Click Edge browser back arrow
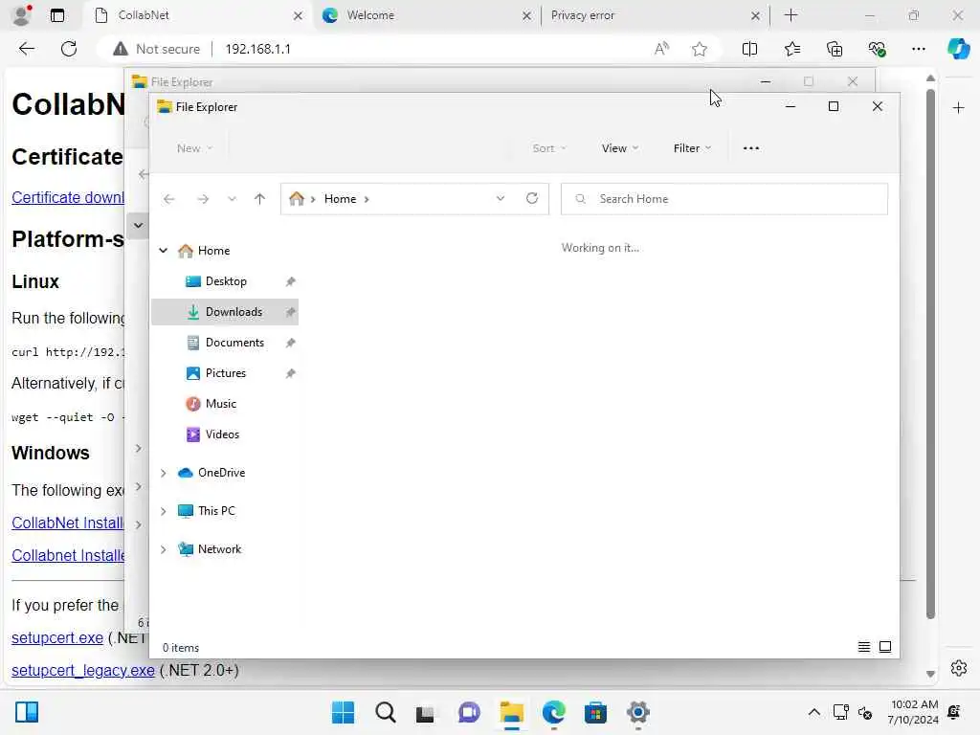This screenshot has height=735, width=980. [x=26, y=49]
